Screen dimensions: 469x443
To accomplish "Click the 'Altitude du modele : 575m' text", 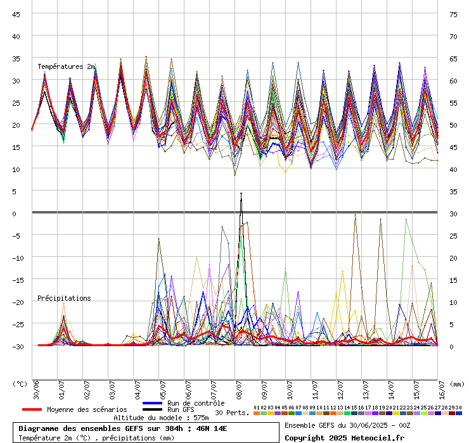I will point(161,418).
